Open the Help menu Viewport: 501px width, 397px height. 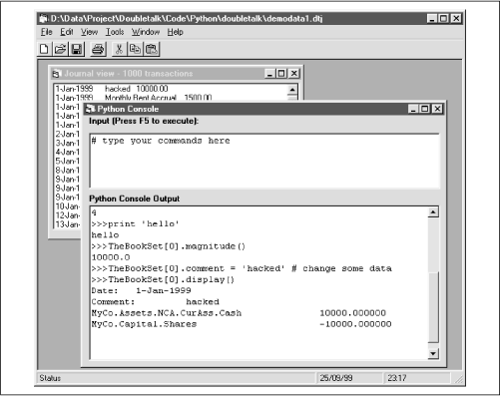[x=175, y=32]
